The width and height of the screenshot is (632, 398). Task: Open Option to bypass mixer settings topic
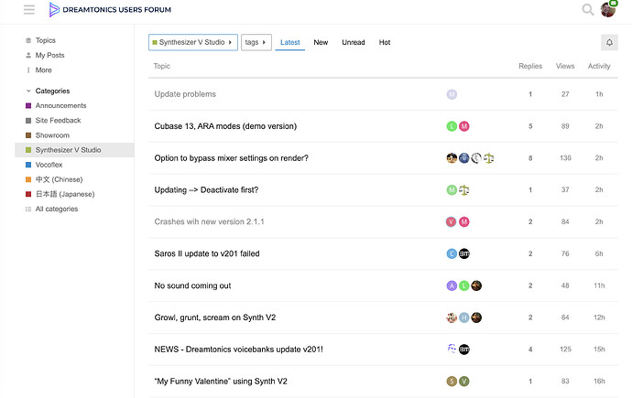(x=231, y=158)
